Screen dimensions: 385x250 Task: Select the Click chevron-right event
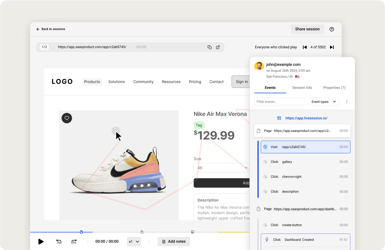(x=306, y=177)
